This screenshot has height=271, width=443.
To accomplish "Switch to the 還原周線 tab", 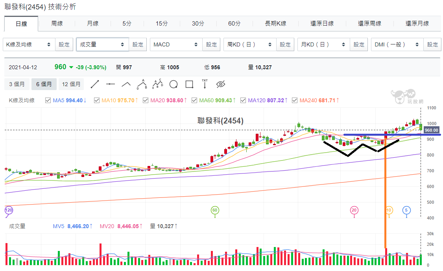I will coord(369,24).
